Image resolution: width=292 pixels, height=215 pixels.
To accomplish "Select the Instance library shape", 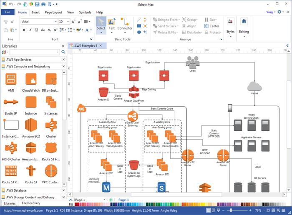I will (31, 102).
